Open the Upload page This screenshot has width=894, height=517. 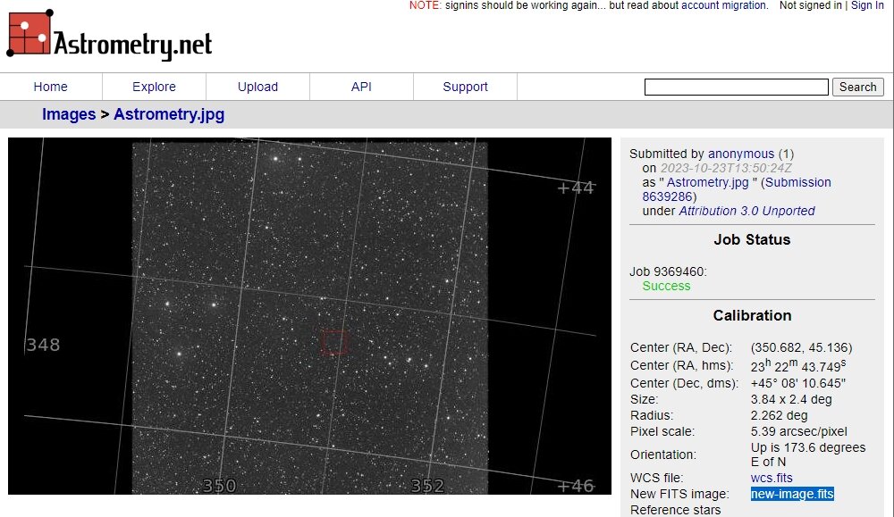pos(257,87)
